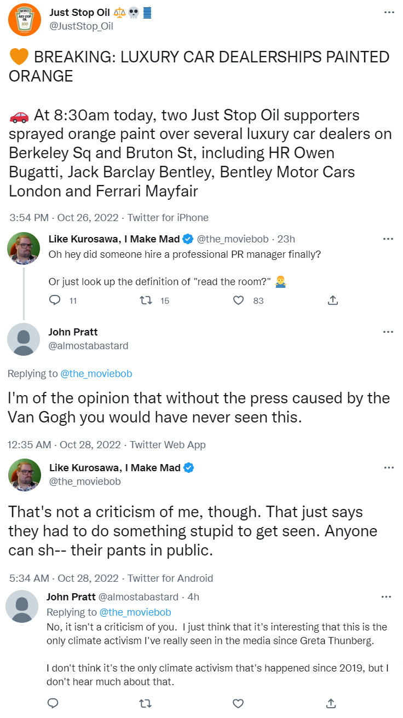Share moviebob's PR manager tweet
The height and width of the screenshot is (718, 403).
coord(332,300)
